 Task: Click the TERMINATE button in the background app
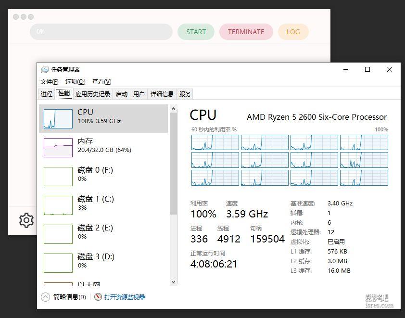point(246,32)
